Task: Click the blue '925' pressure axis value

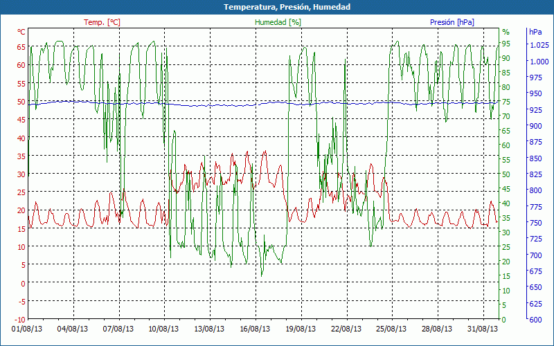Action: [535, 110]
